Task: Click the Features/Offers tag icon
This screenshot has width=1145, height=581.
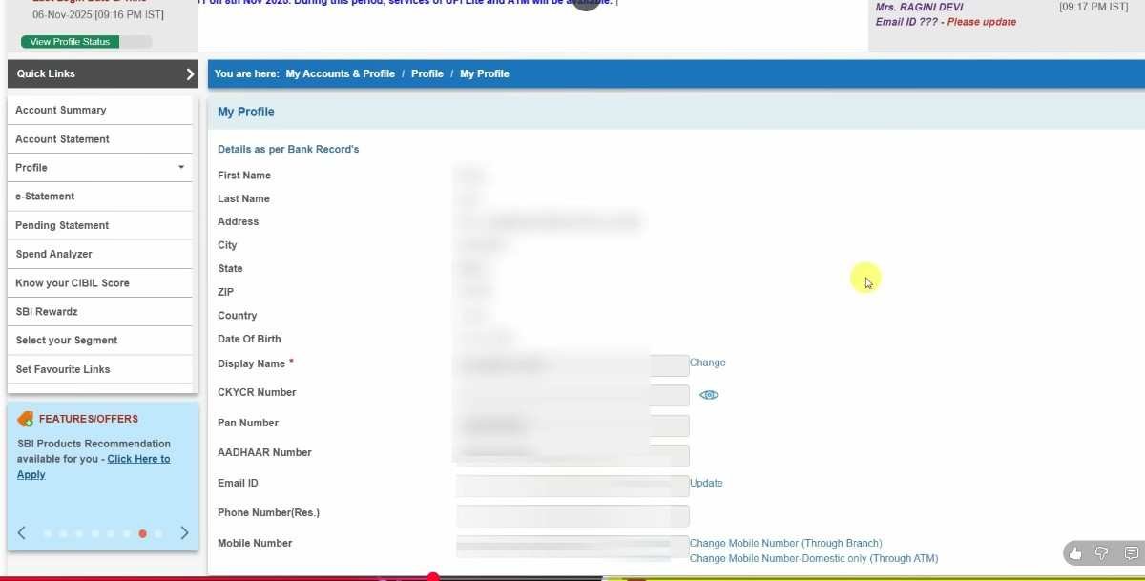Action: pos(26,419)
